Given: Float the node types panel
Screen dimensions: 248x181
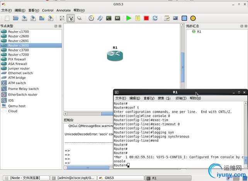Looking at the screenshot, I should pyautogui.click(x=56, y=26).
